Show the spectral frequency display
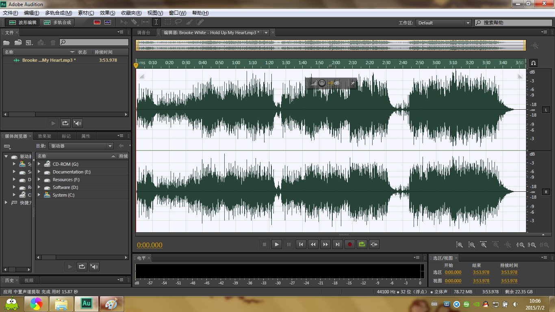This screenshot has width=555, height=312. pos(97,22)
